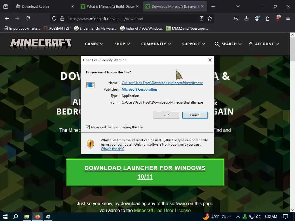Screen dimensions: 295x221
Task: Open the Pocket save icon
Action: click(236, 18)
